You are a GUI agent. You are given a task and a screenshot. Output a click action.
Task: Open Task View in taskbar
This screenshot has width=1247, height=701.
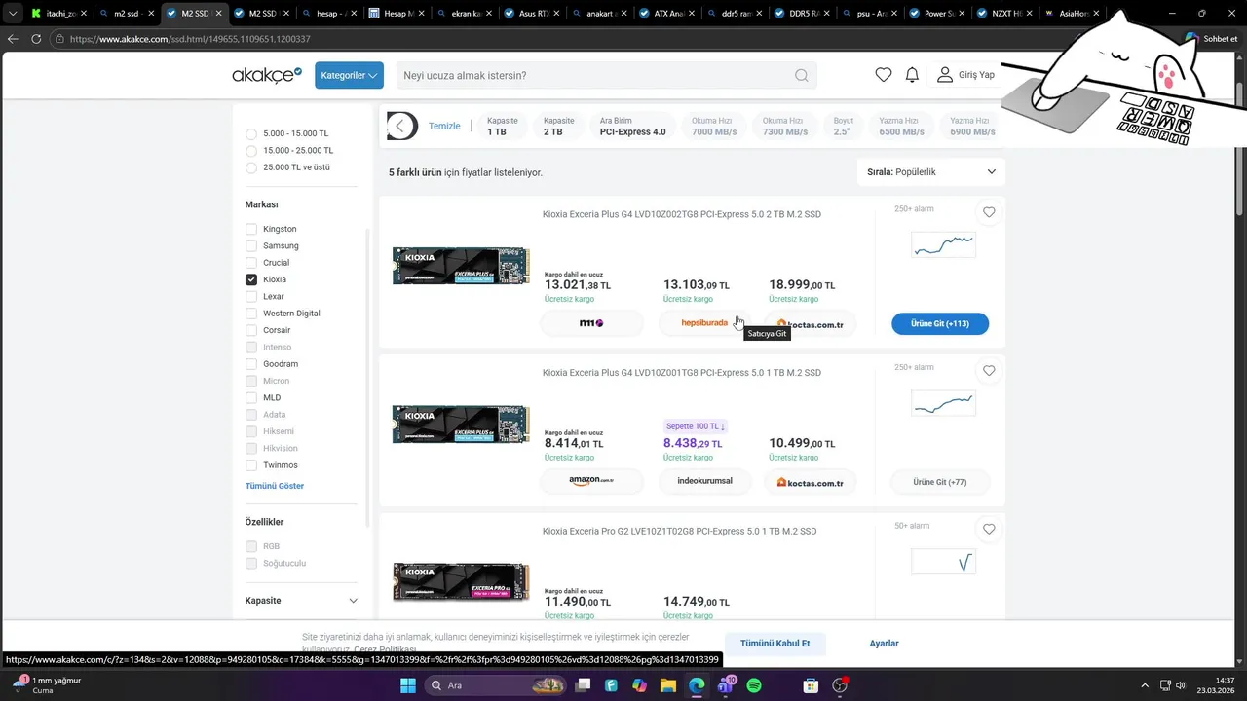pos(583,685)
